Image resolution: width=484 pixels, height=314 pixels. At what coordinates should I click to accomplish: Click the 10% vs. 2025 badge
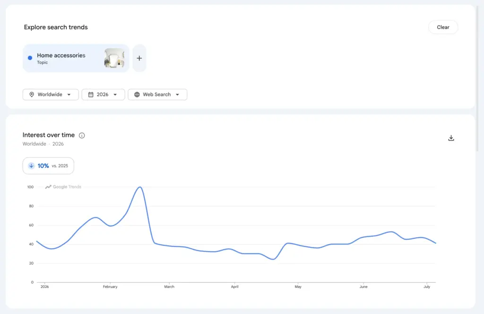[x=48, y=166]
